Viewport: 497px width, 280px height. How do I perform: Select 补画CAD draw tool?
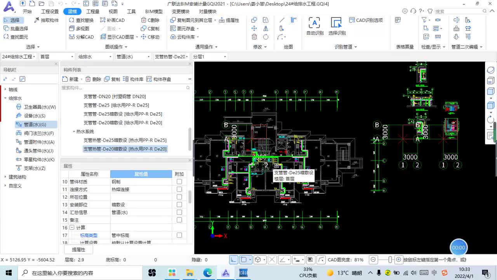[113, 20]
